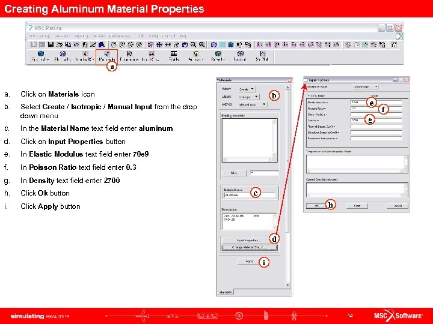433x324 pixels.
Task: Open the Group menu
Action: click(x=44, y=36)
